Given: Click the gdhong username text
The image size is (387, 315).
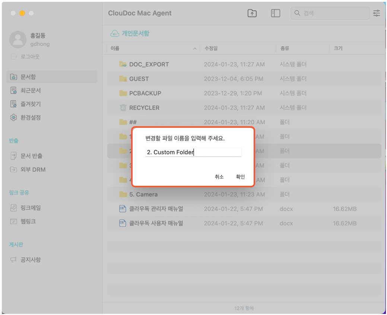Looking at the screenshot, I should (x=40, y=44).
